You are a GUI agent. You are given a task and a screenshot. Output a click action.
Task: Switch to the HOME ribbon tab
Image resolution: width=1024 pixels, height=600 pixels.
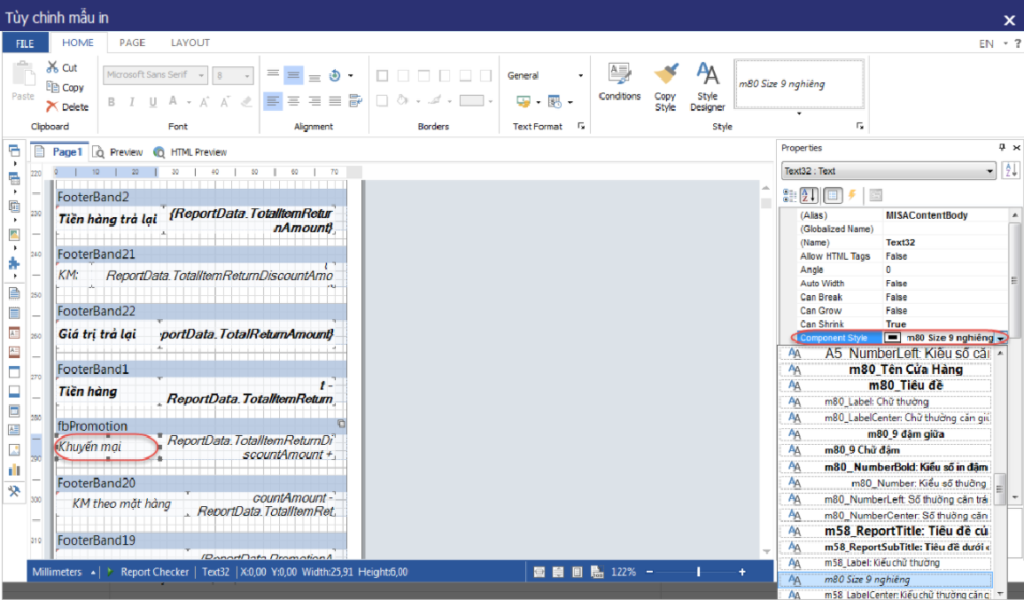coord(78,43)
